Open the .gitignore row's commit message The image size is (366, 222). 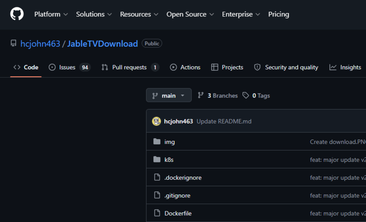click(338, 195)
